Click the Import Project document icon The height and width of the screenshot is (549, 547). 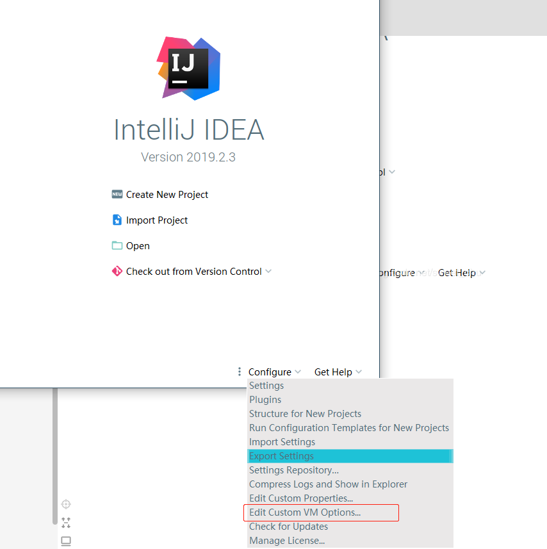pos(117,220)
